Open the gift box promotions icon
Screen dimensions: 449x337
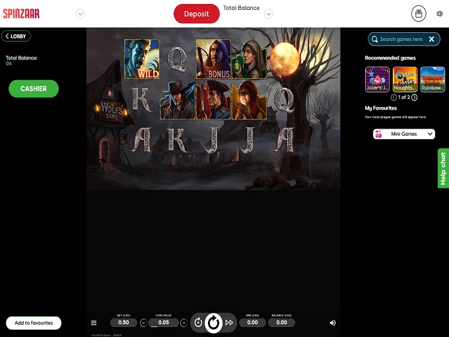point(419,13)
